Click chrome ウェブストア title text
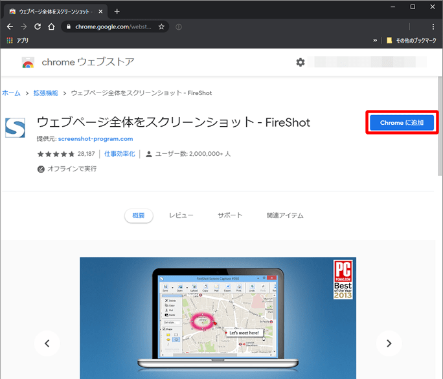The height and width of the screenshot is (379, 443). [88, 62]
